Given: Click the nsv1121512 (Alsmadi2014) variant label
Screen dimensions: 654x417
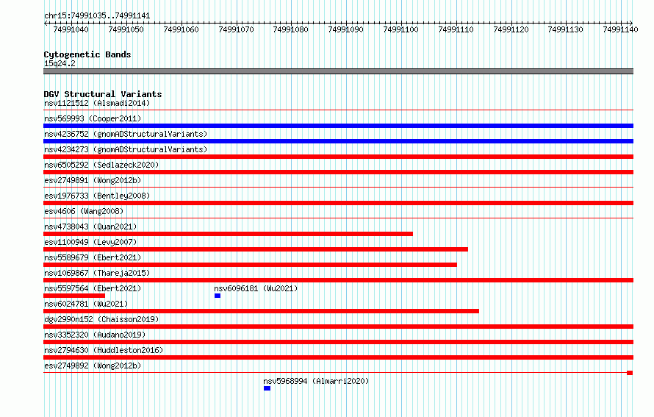Looking at the screenshot, I should pyautogui.click(x=97, y=103).
